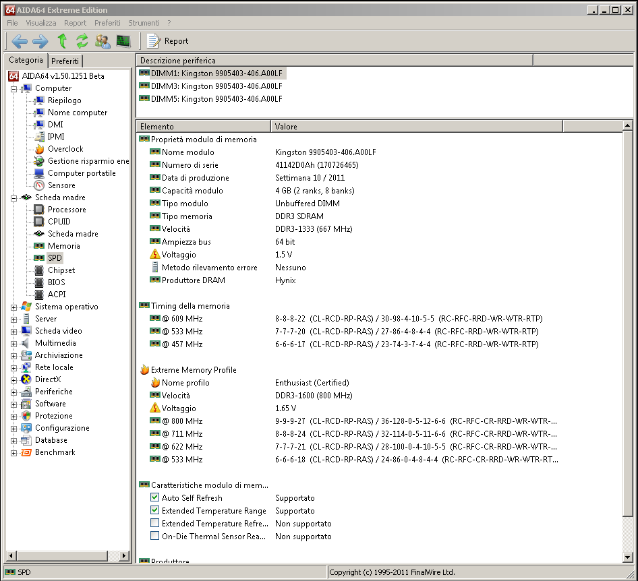
Task: Open the Chipset icon
Action: click(x=39, y=270)
